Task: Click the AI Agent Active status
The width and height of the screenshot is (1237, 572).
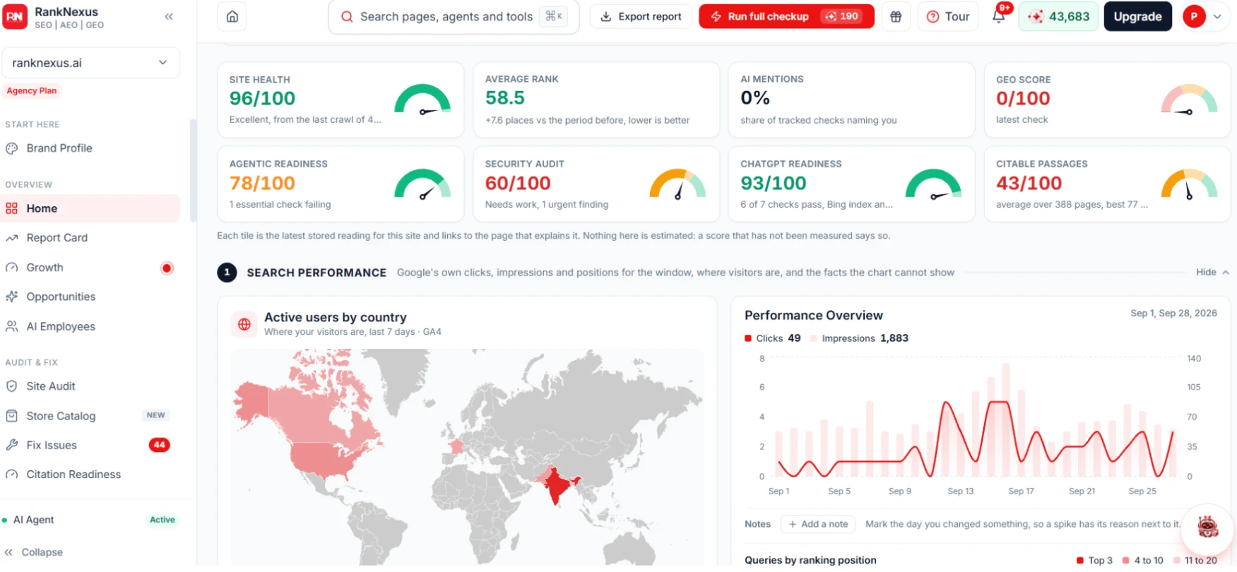Action: click(x=162, y=520)
